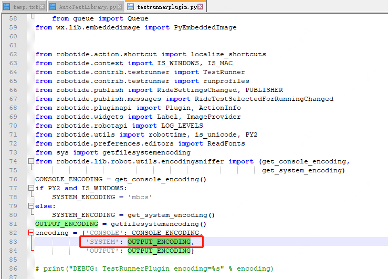388x279 pixels.
Task: Click 'getfilesystemencoding' on line 73
Action: (146, 152)
